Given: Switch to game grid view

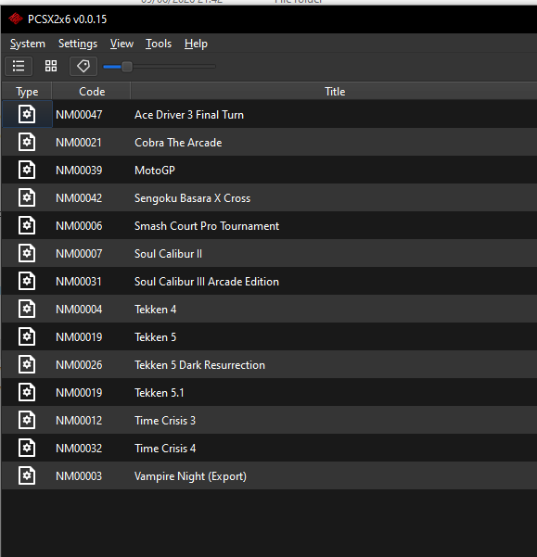Looking at the screenshot, I should click(x=51, y=66).
